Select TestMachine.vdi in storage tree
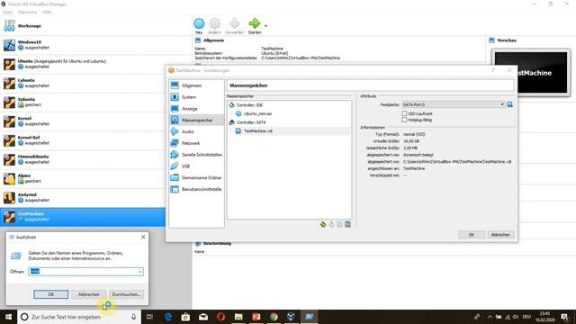Screen dimensions: 576x324 [x=258, y=131]
